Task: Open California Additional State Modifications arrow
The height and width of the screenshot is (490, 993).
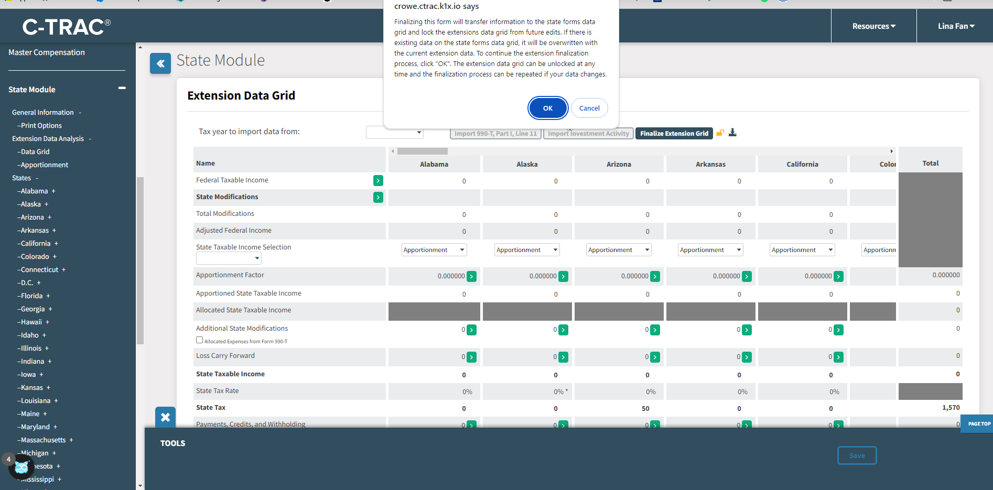Action: [x=838, y=330]
